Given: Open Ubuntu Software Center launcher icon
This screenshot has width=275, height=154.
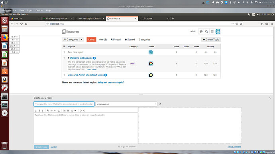Looking at the screenshot, I should coord(4,71).
